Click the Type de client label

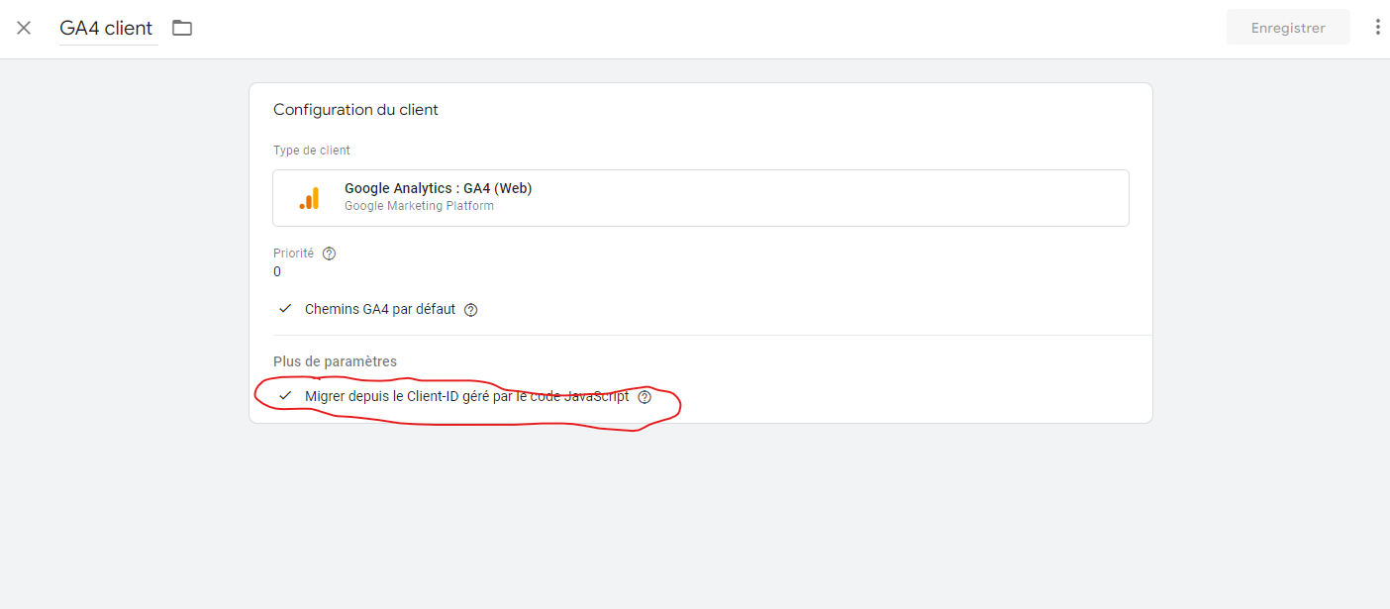pos(312,151)
